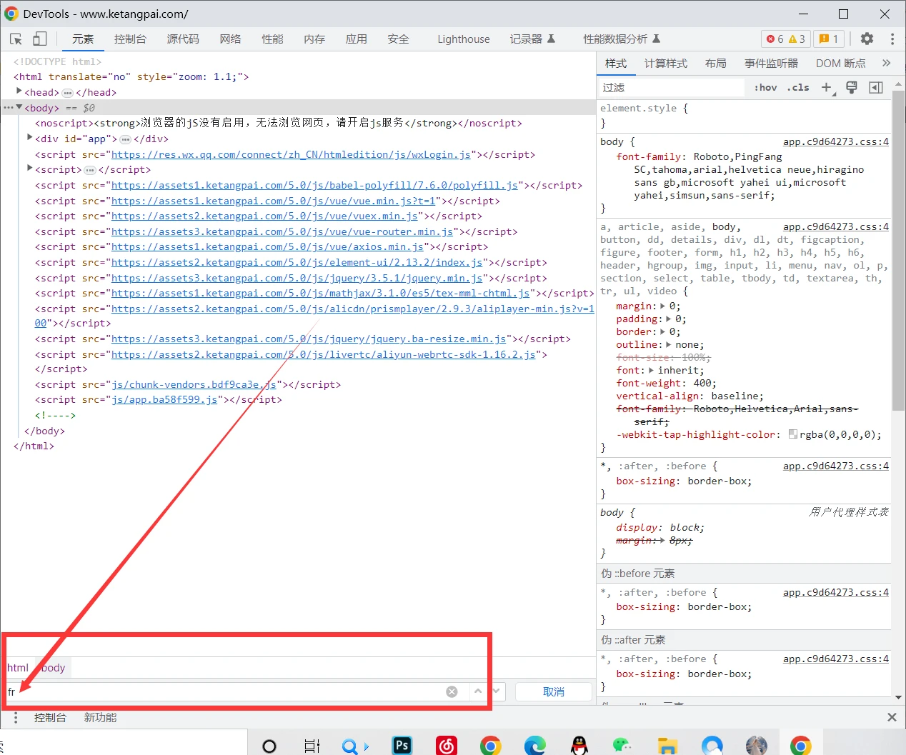Open the vue-router.min.js link
This screenshot has width=906, height=755.
(x=282, y=231)
